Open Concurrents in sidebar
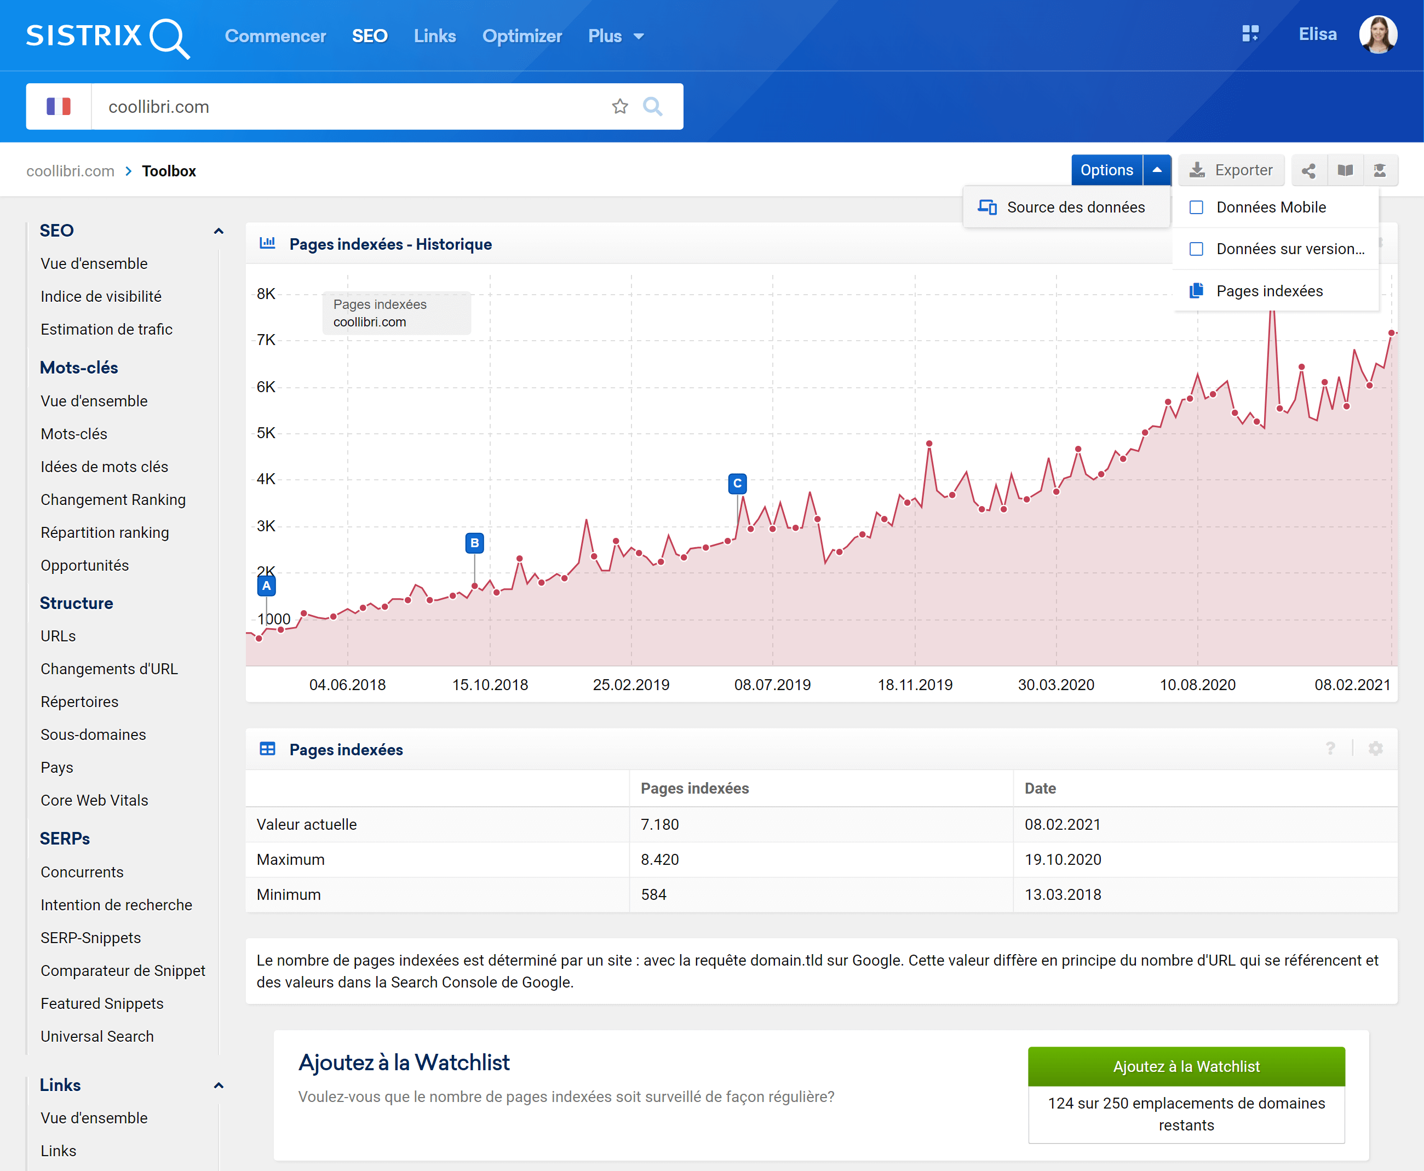 click(x=82, y=872)
